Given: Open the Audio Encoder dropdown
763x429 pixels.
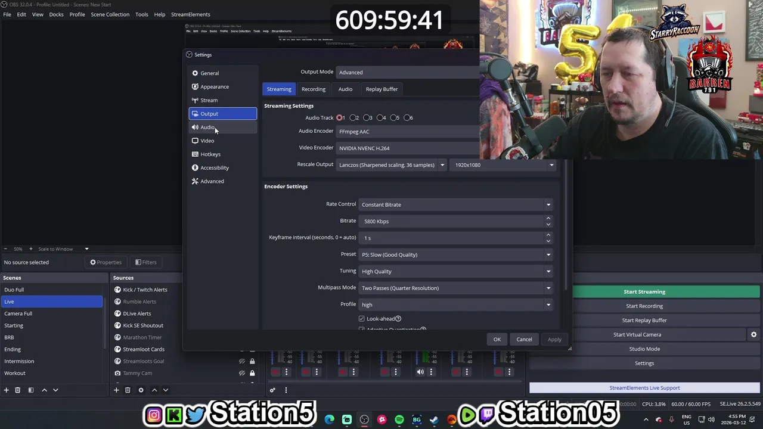Looking at the screenshot, I should (408, 132).
